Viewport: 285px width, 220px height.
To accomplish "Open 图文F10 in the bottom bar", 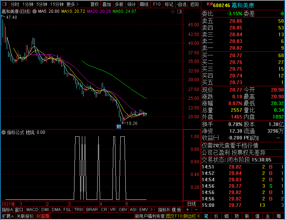I will point(174,216).
